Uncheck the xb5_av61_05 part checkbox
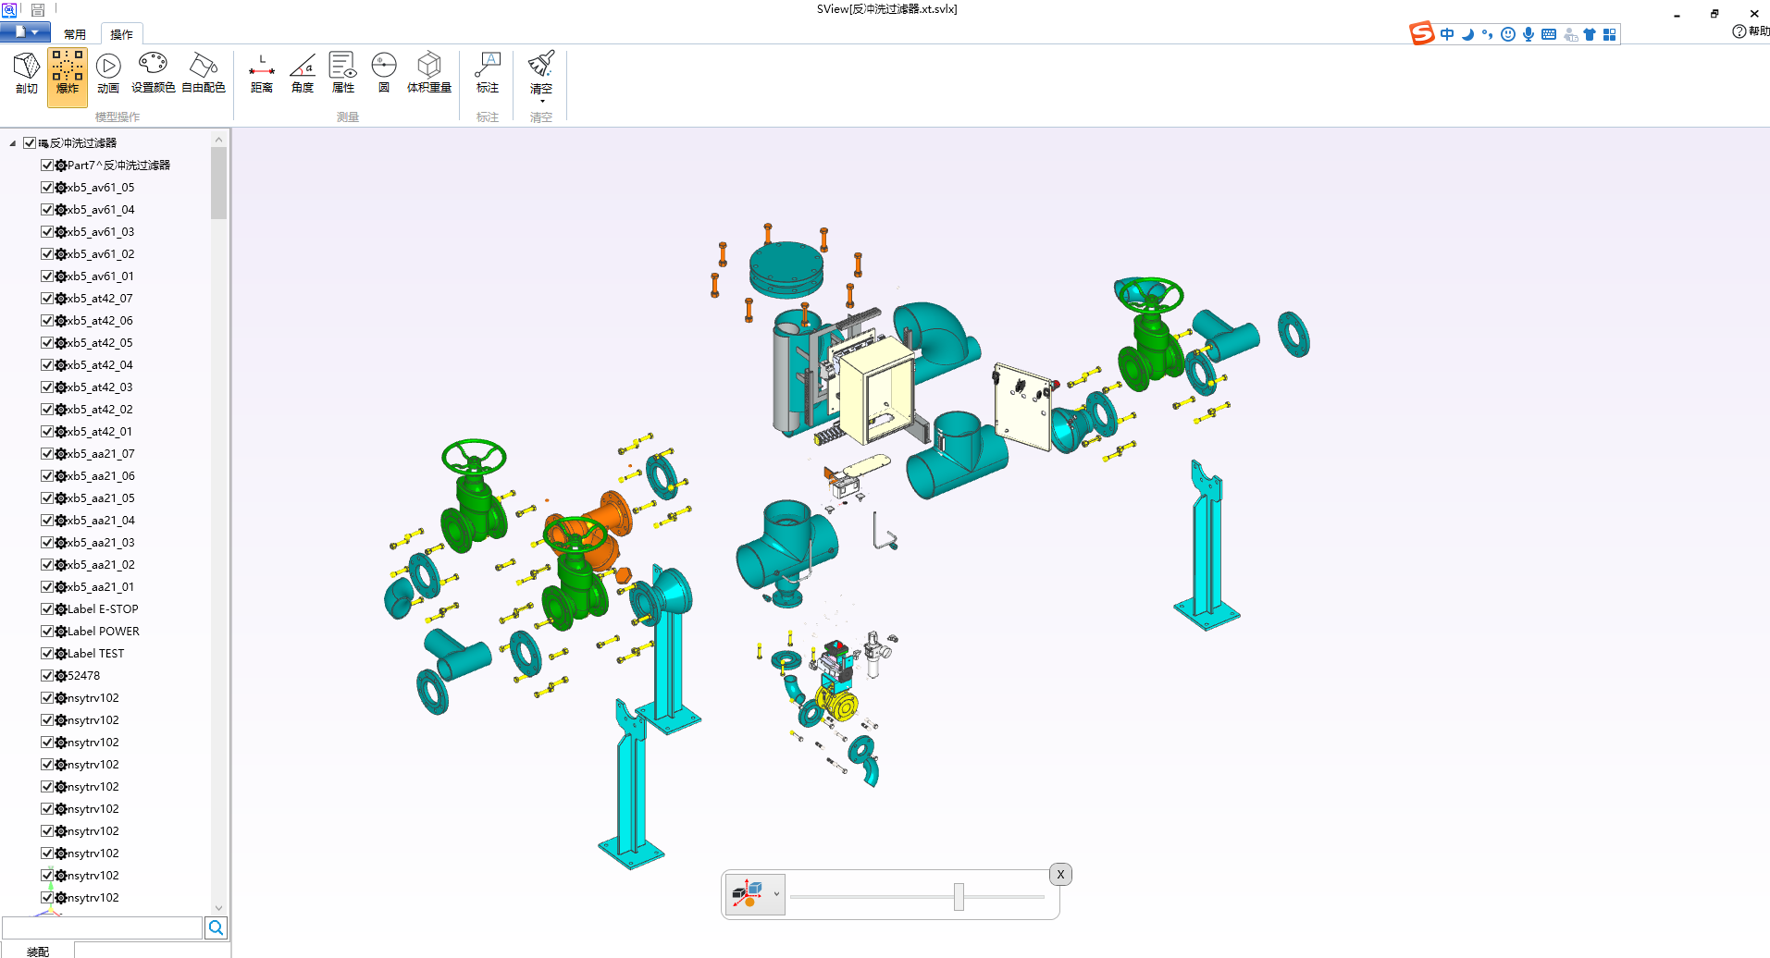Screen dimensions: 1770x958 pos(47,188)
